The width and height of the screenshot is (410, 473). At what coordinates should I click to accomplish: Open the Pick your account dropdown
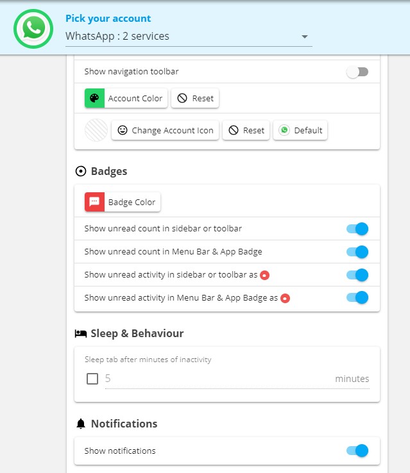pos(189,36)
